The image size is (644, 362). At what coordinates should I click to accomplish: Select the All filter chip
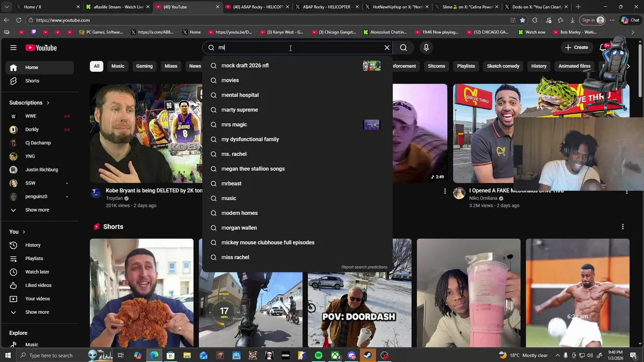pos(97,66)
